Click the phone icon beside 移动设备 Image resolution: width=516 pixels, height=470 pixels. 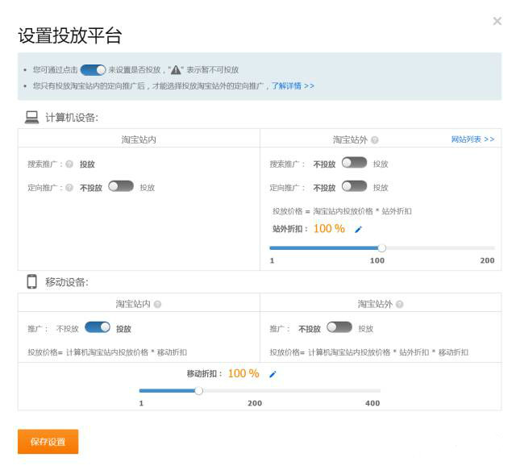[x=31, y=281]
